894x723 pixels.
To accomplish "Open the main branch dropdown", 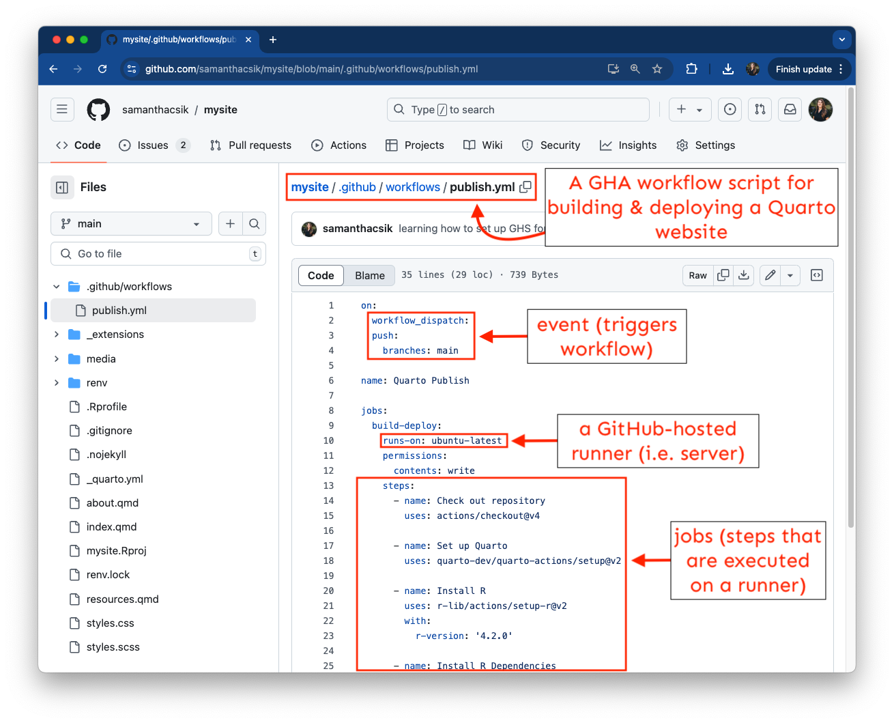I will [131, 224].
